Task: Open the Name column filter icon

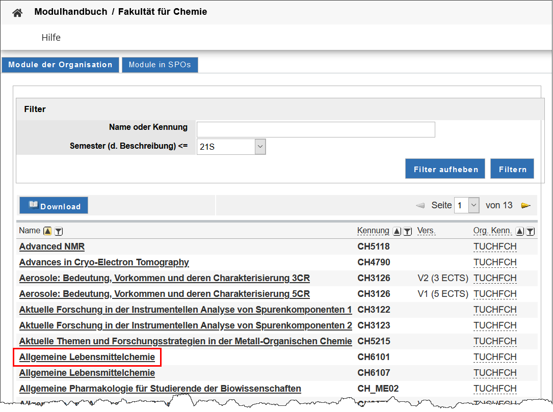Action: 58,231
